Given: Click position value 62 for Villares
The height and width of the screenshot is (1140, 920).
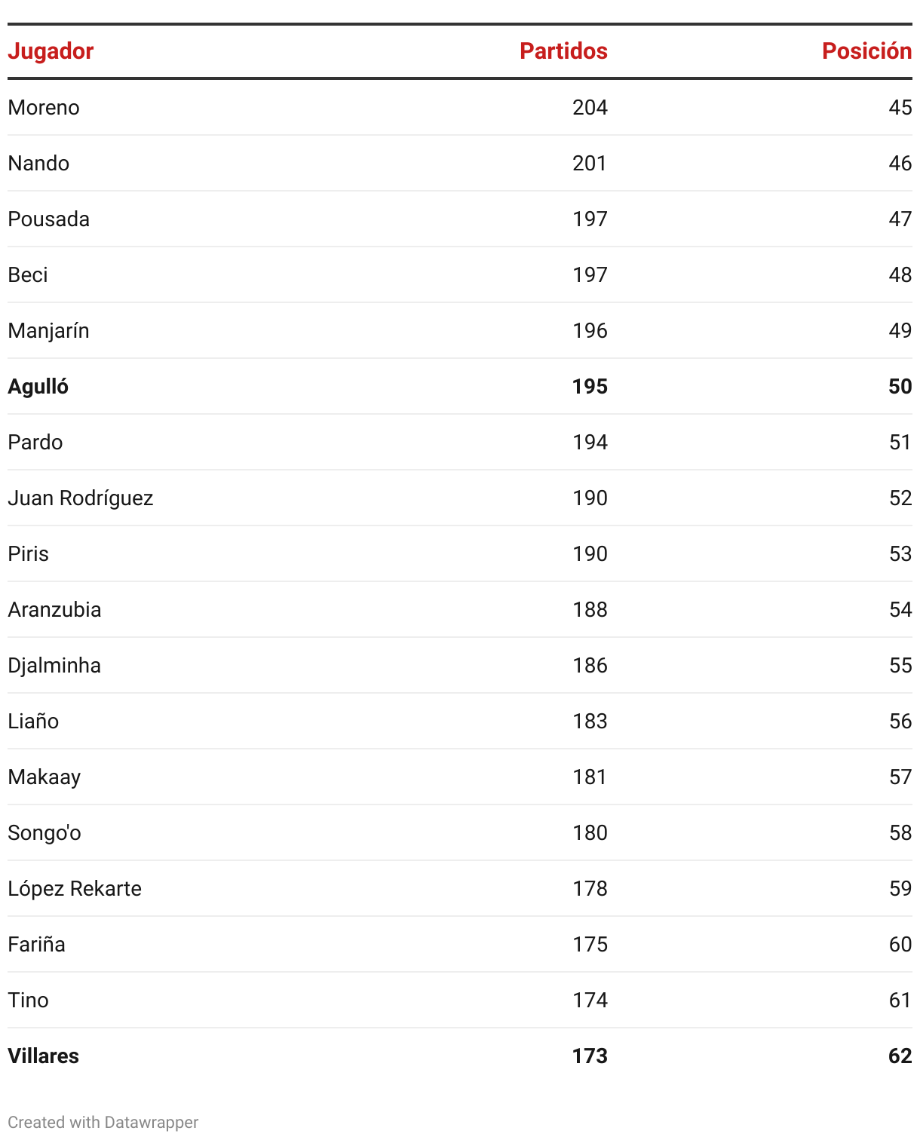Looking at the screenshot, I should point(900,1056).
